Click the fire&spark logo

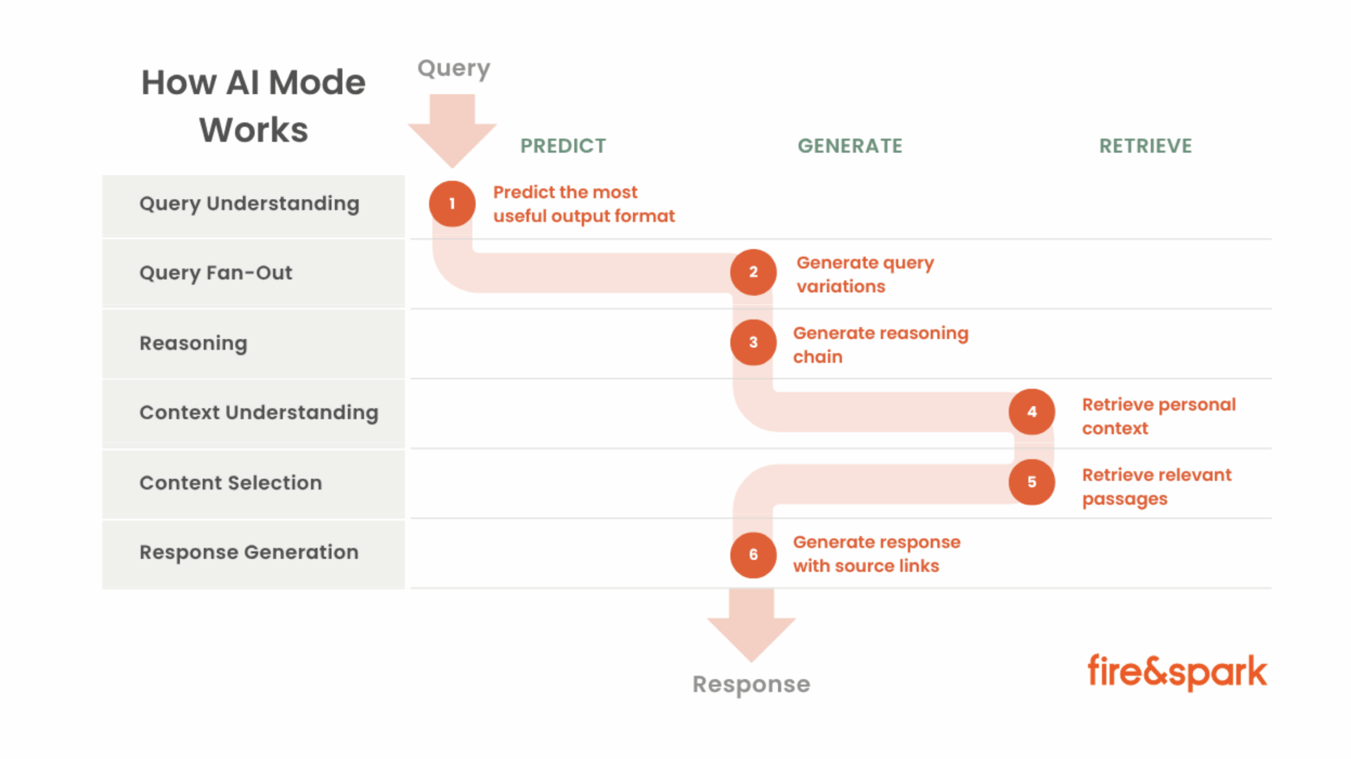(x=1176, y=672)
